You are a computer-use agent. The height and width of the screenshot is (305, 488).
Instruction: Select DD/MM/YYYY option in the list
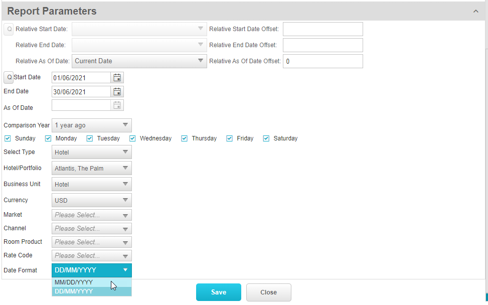(91, 291)
